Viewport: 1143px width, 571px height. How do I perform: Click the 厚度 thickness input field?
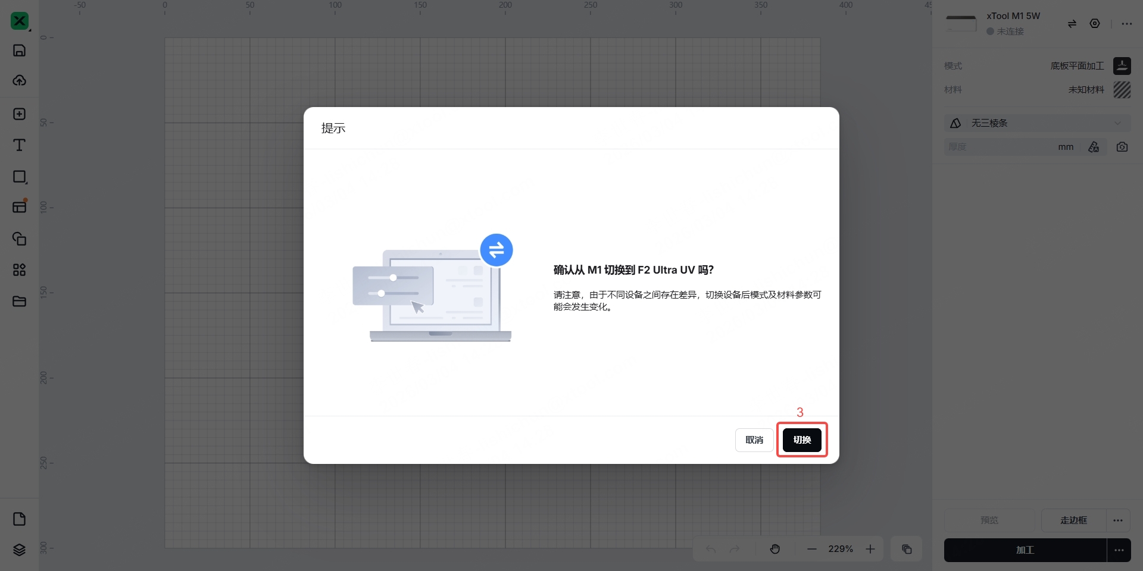tap(1000, 147)
